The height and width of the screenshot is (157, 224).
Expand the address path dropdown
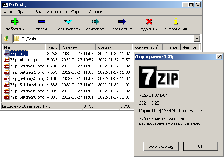(x=197, y=39)
